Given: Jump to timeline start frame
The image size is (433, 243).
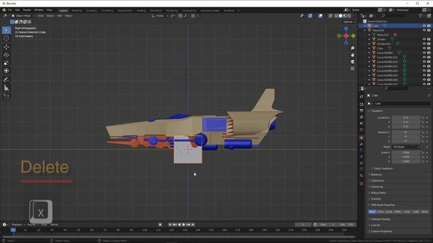Looking at the screenshot, I should [x=170, y=225].
